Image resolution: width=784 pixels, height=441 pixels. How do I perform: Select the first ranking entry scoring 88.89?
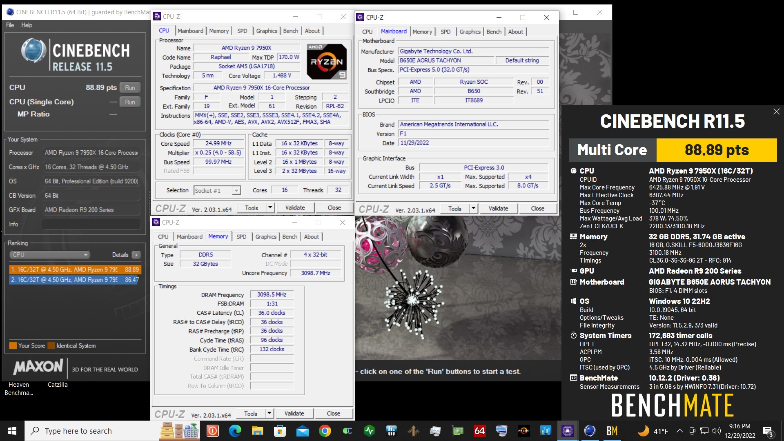point(75,269)
